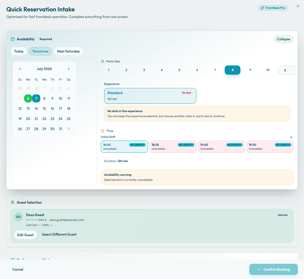Pick July 6 on the calendar
Viewport: 304px width, 279px height.
28,98
